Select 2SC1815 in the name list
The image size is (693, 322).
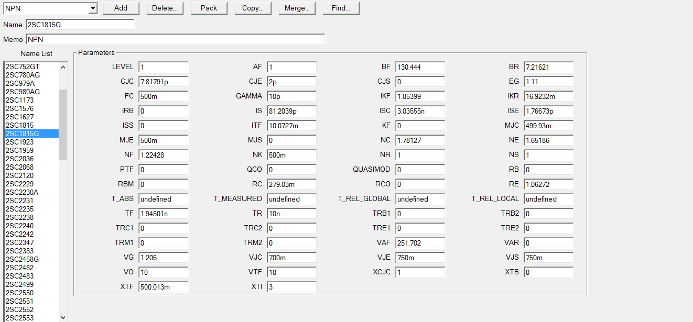[x=31, y=125]
